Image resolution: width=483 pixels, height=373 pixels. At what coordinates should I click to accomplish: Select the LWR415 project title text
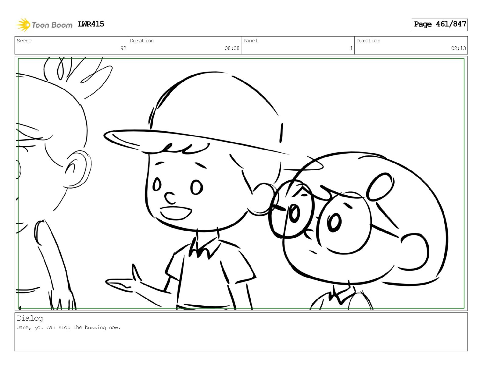pos(91,24)
